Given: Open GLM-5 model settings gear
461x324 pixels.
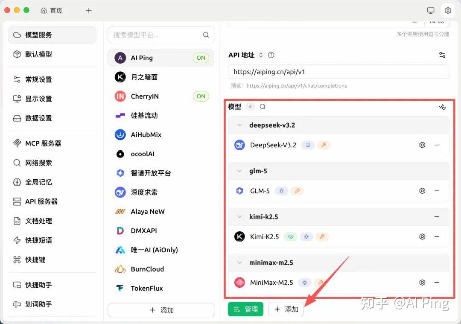Looking at the screenshot, I should pos(422,191).
